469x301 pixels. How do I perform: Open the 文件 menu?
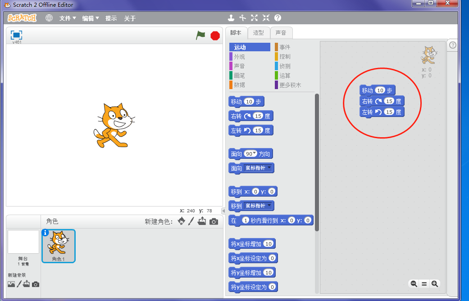(68, 18)
